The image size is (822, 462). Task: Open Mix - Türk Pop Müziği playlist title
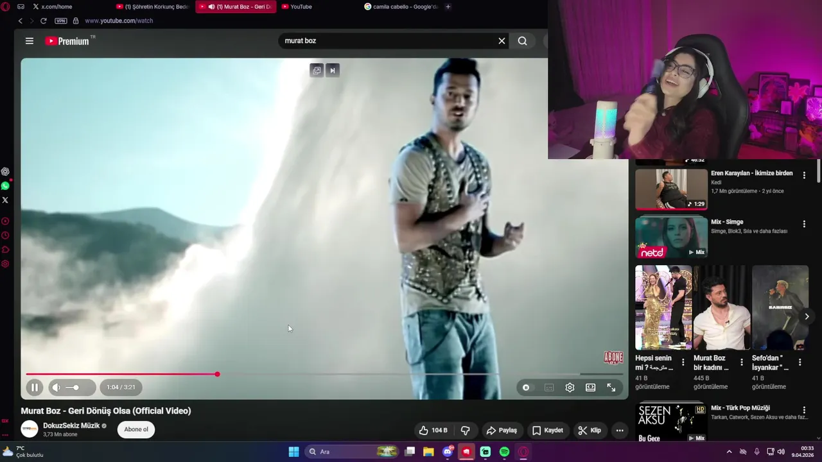[x=740, y=407]
